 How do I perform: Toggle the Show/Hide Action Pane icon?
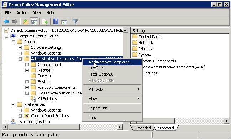pyautogui.click(x=64, y=22)
